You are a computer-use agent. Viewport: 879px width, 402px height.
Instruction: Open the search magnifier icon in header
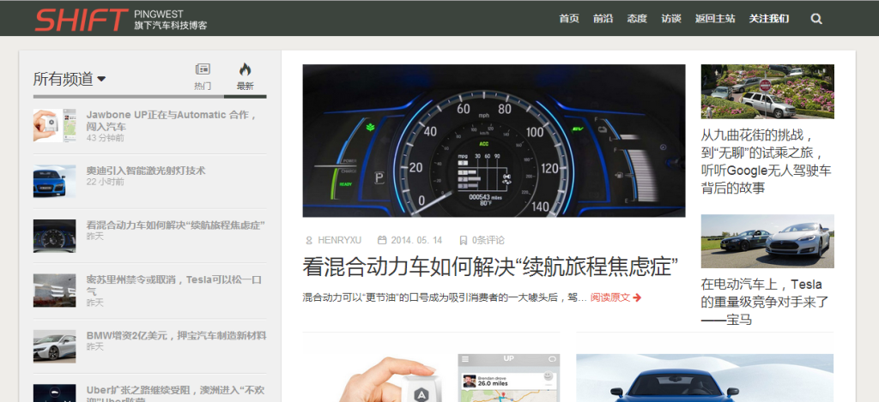(x=816, y=19)
